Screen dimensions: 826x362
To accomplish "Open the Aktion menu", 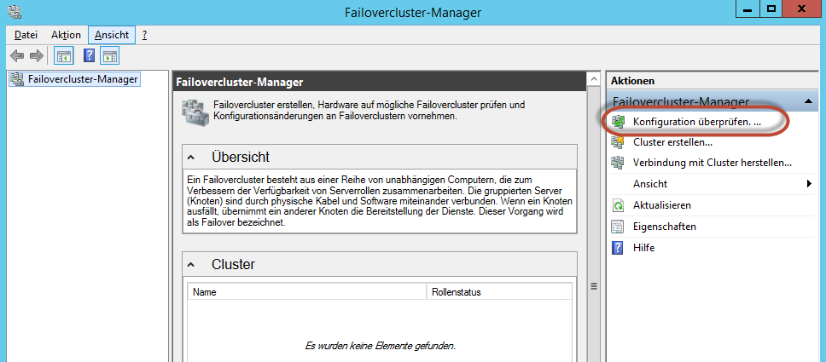I will pos(66,35).
